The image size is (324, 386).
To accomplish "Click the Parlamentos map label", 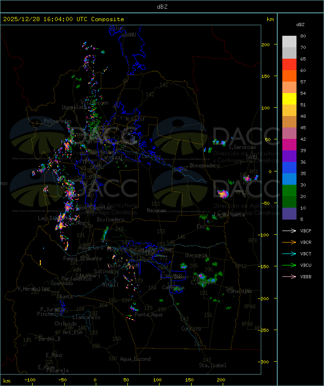I will tap(77, 279).
